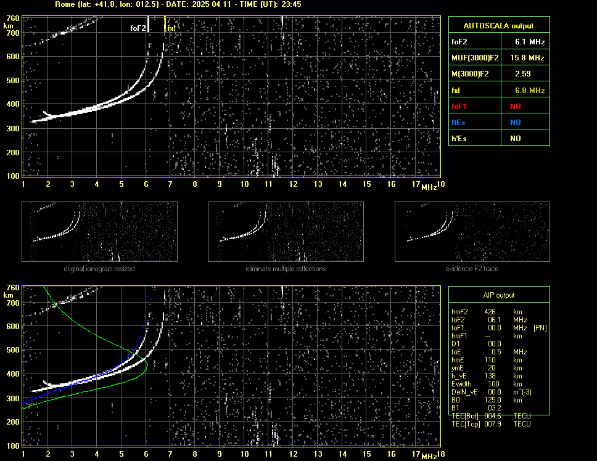Image resolution: width=597 pixels, height=461 pixels.
Task: Click the 15.8 MHz value
Action: (527, 58)
